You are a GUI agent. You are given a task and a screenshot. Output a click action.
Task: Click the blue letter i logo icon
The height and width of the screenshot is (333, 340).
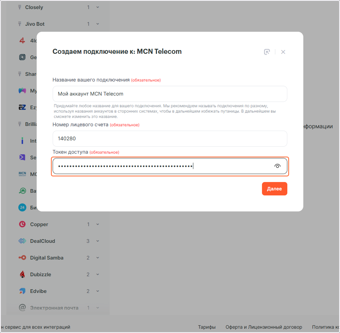(22, 141)
